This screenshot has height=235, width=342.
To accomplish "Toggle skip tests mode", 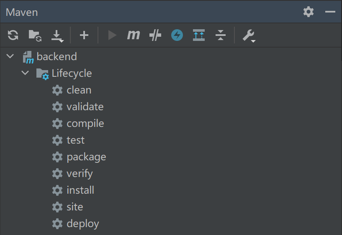I will pos(155,35).
